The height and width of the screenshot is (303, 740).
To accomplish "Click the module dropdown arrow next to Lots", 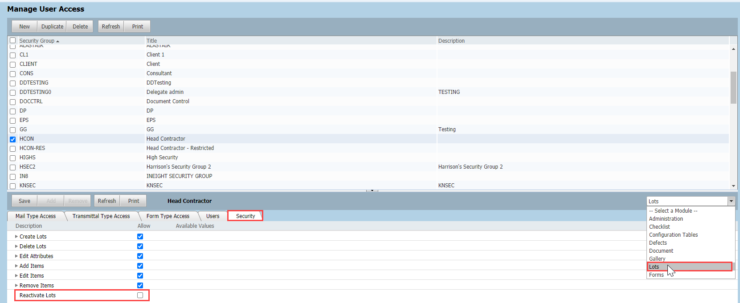I will pyautogui.click(x=731, y=202).
